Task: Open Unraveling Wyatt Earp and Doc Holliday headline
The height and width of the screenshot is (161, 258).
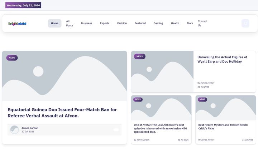Action: (222, 59)
